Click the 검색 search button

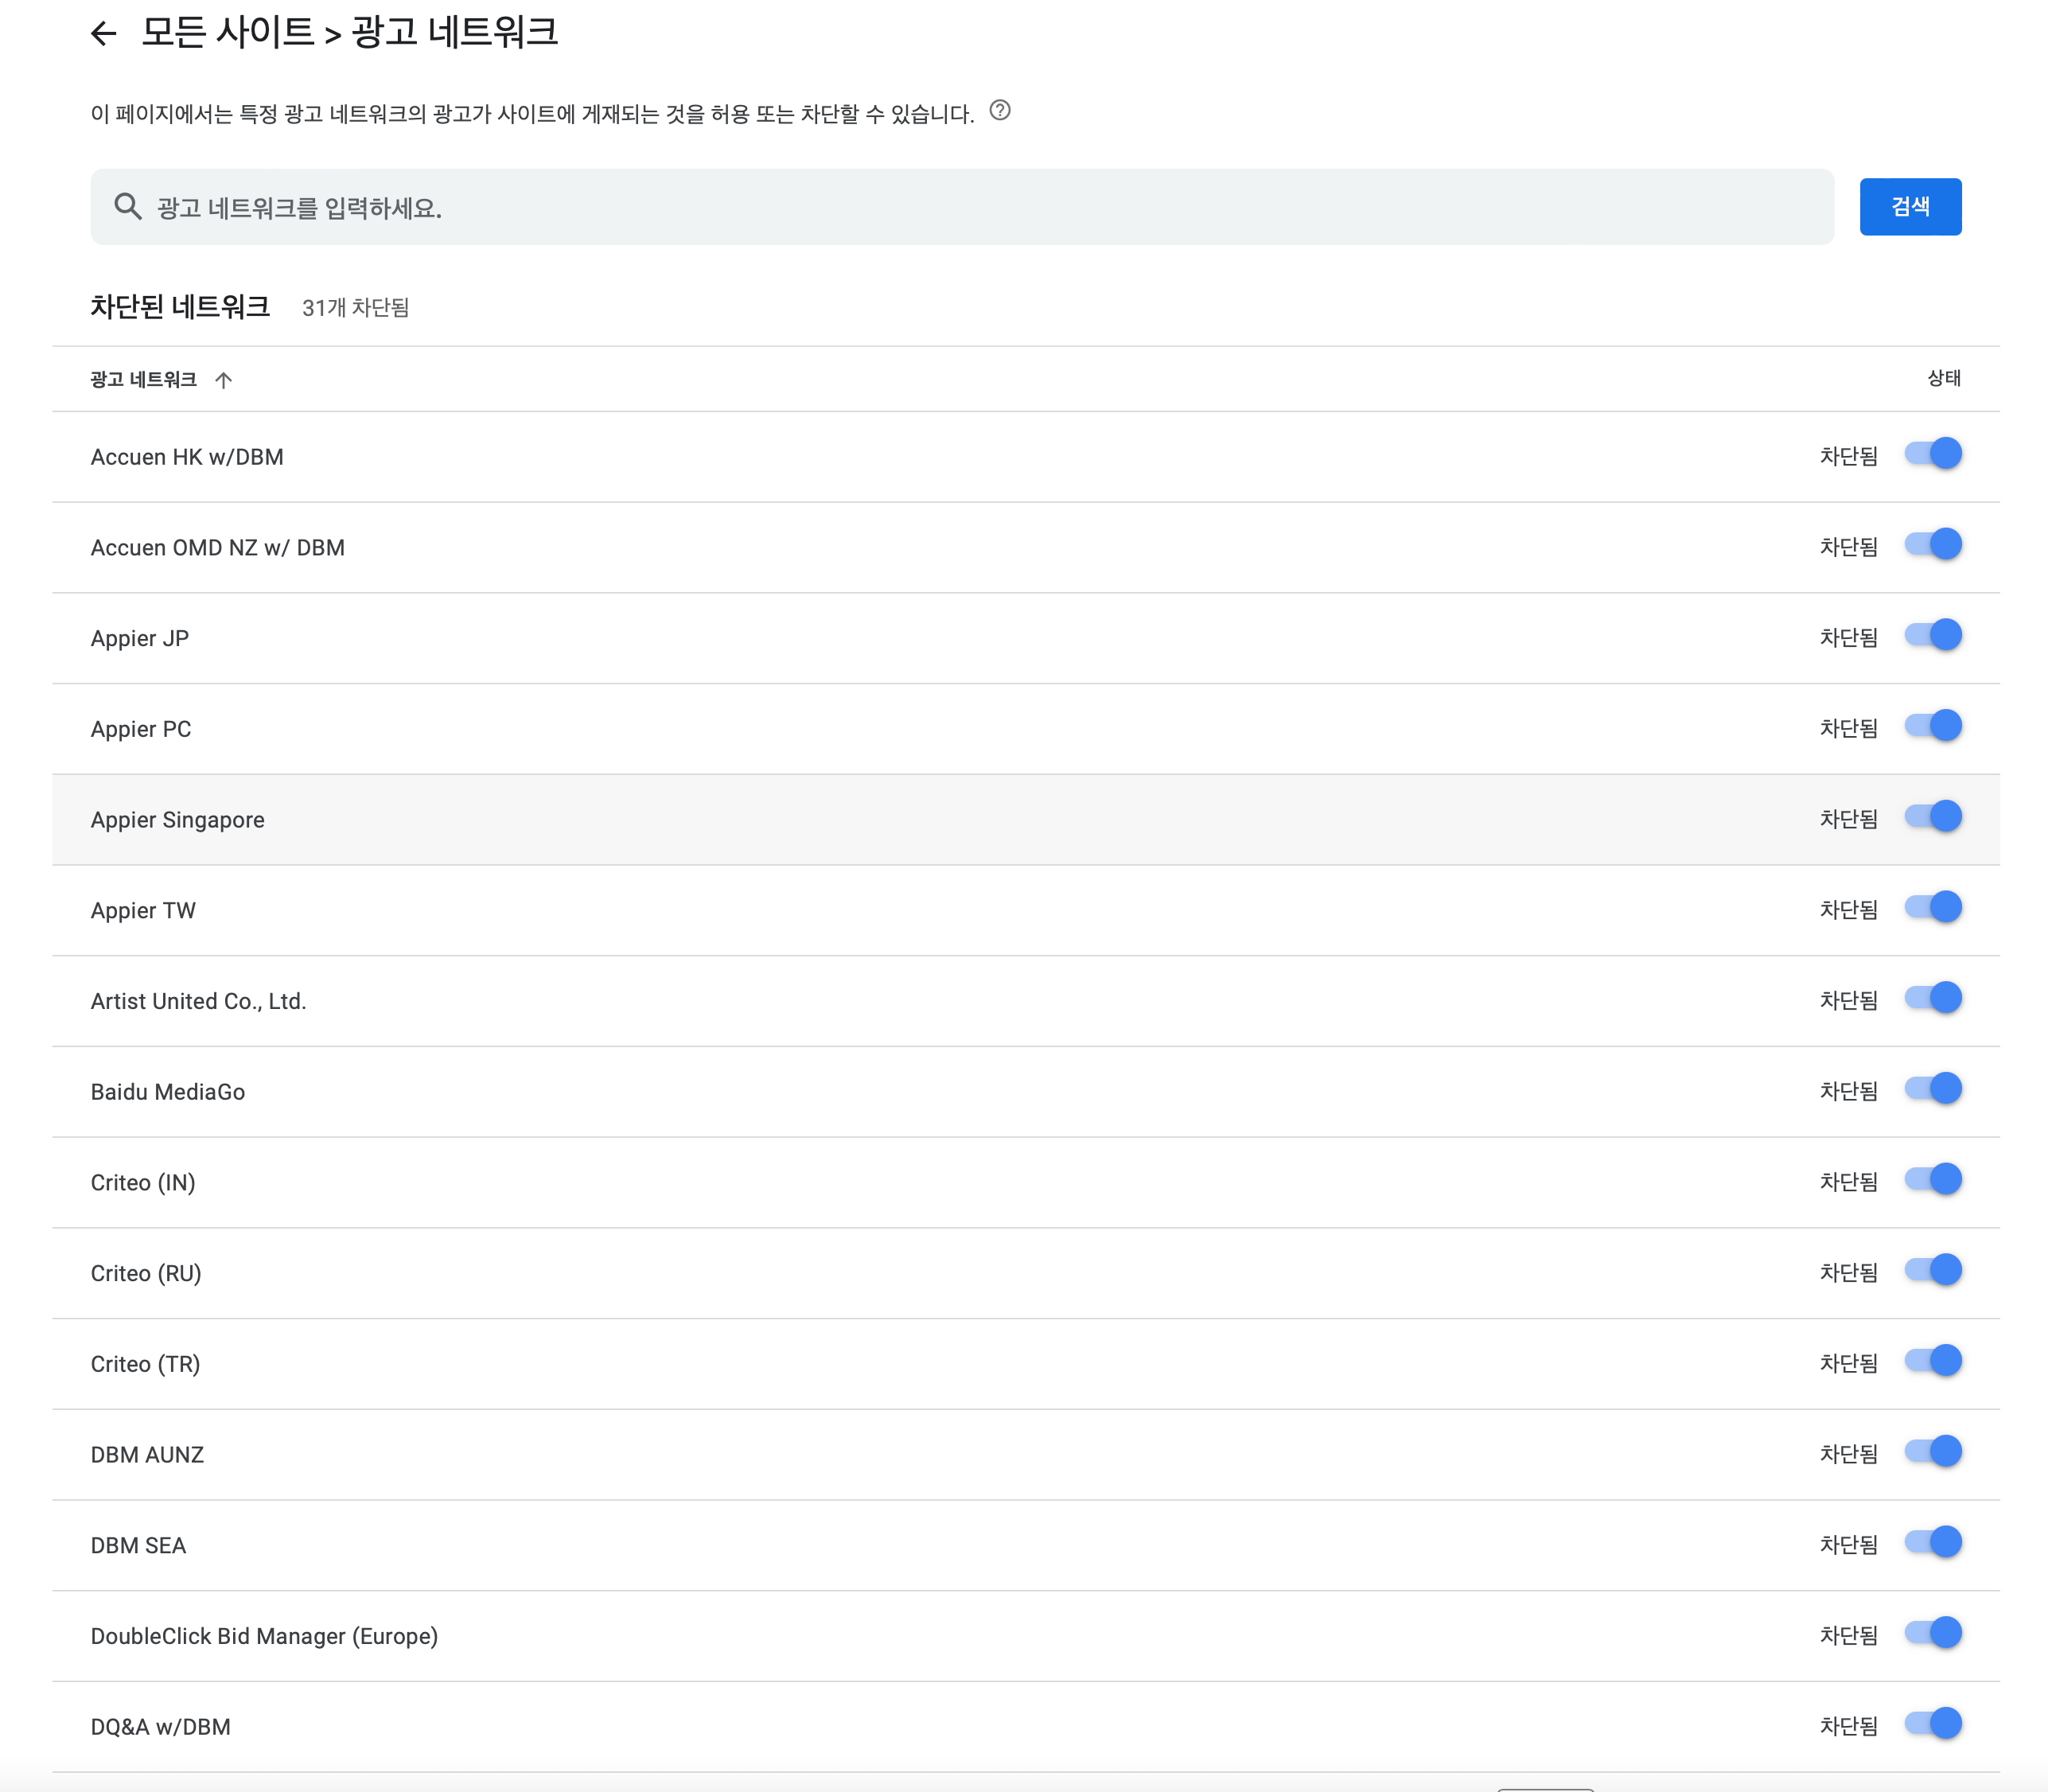pos(1909,207)
